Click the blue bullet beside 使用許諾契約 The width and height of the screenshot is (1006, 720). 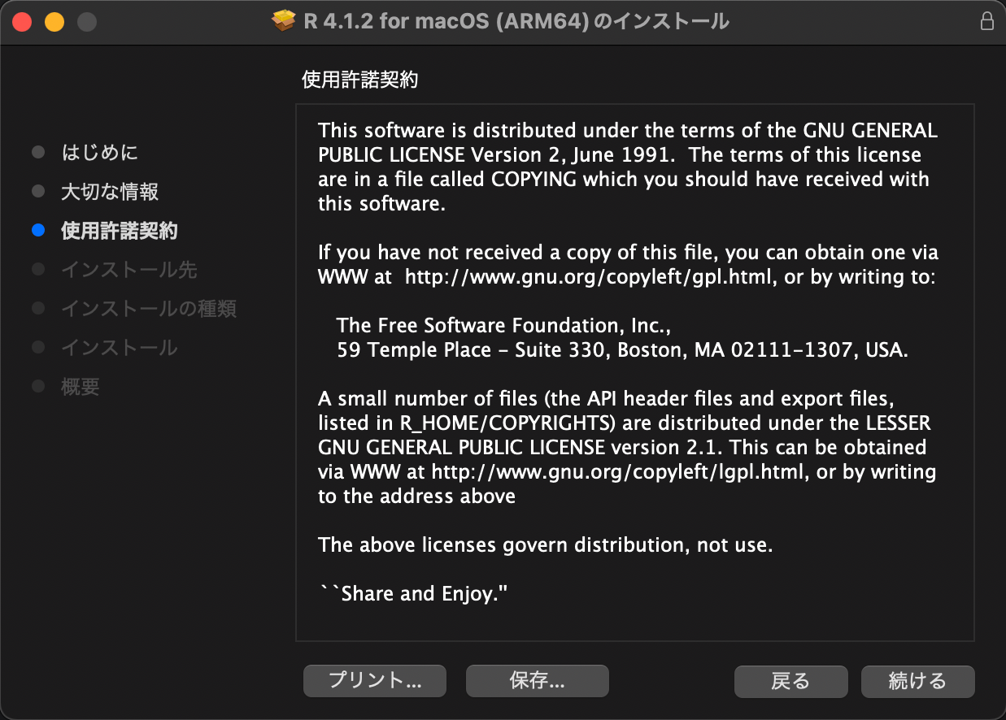(x=38, y=231)
